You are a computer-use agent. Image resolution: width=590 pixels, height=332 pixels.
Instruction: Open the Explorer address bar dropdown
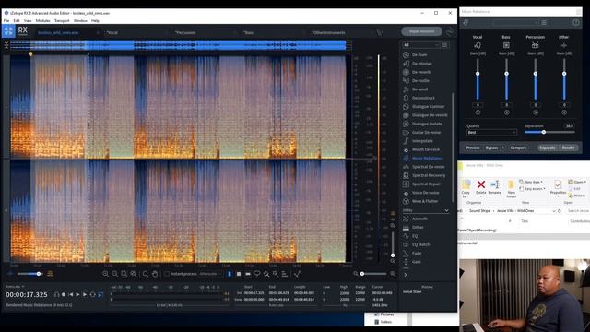pyautogui.click(x=554, y=211)
